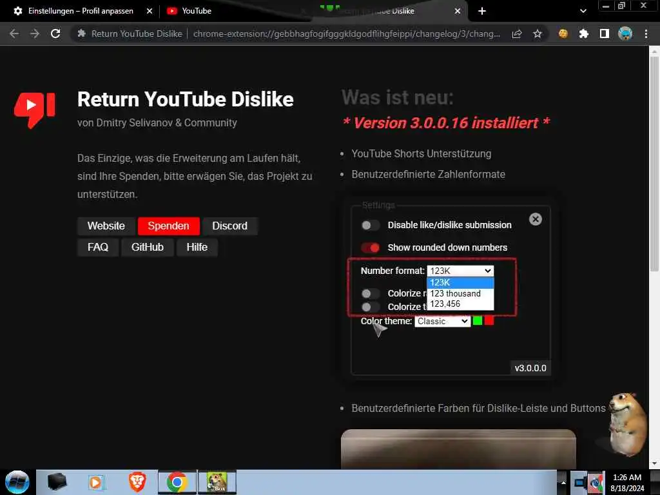Open the Chrome three-dot menu
Viewport: 660px width, 495px height.
click(646, 34)
